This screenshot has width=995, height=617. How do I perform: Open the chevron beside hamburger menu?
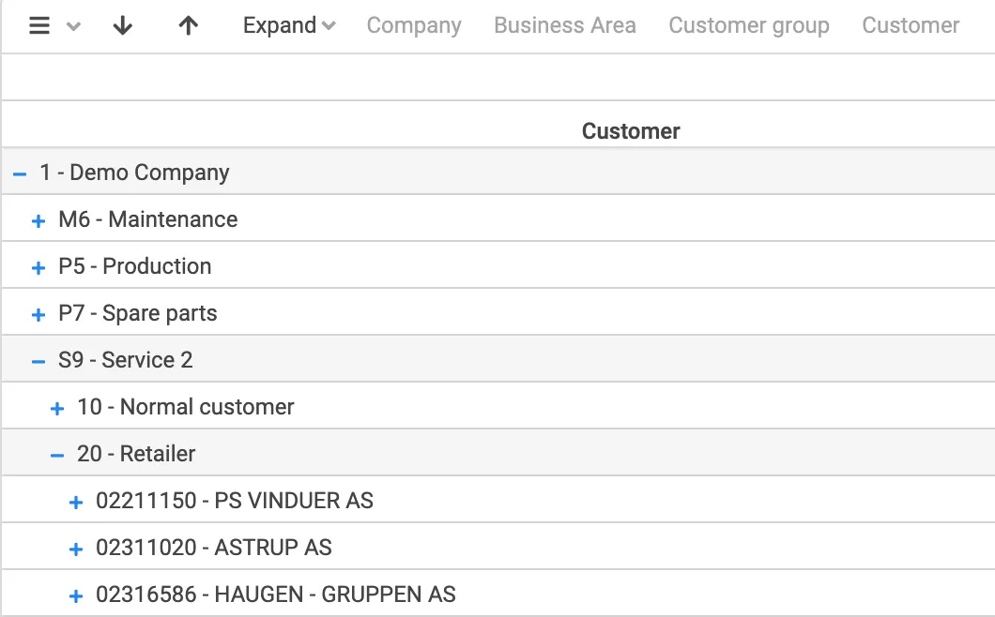pyautogui.click(x=73, y=27)
